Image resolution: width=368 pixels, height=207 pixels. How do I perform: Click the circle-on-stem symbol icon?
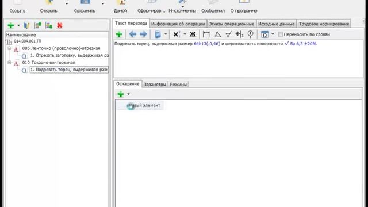click(251, 34)
